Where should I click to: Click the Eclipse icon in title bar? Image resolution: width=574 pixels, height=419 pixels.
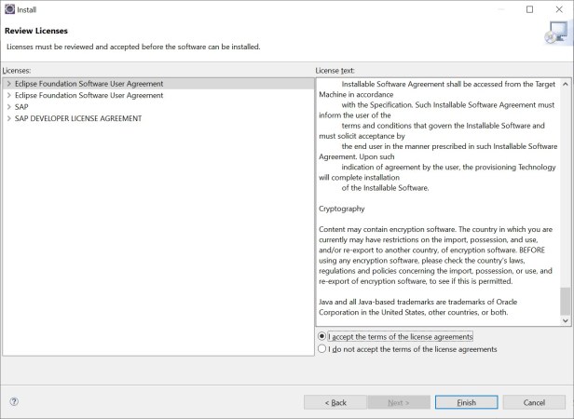[x=8, y=9]
